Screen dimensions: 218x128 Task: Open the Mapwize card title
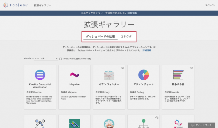[75, 84]
